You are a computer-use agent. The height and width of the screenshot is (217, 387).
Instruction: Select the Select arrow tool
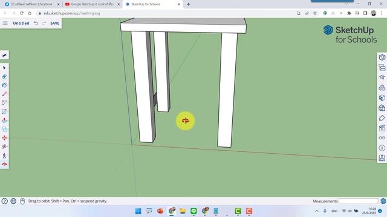[x=4, y=68]
